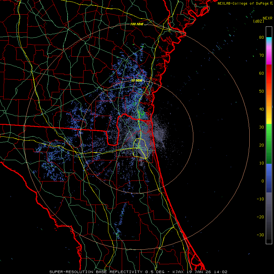The width and height of the screenshot is (274, 274).
Task: Click the 20 value on the dBZ scale
Action: [x=262, y=145]
